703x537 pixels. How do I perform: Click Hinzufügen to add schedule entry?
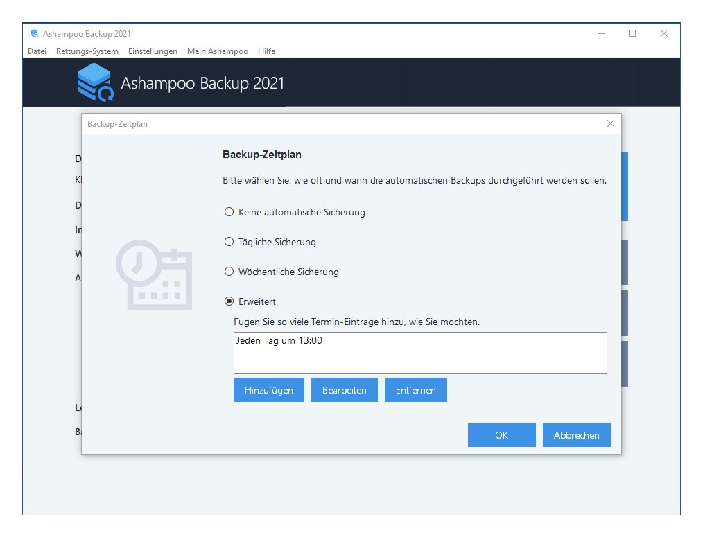click(x=269, y=390)
